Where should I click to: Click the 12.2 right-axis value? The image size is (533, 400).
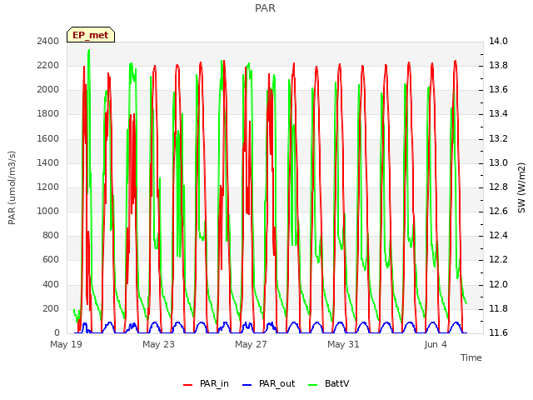(498, 259)
